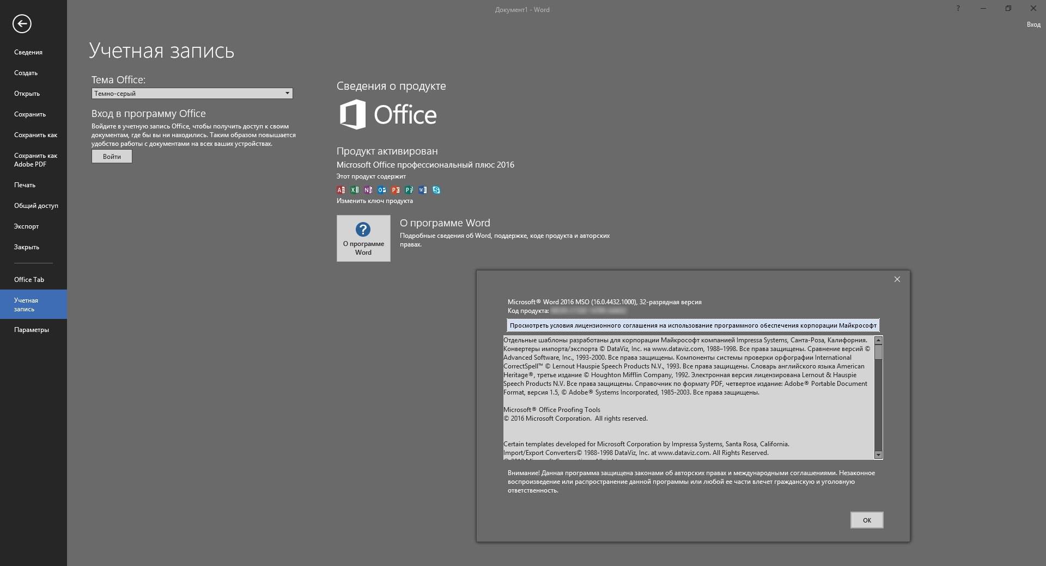Click the Документ1 - Word window title
1046x566 pixels.
coord(522,10)
